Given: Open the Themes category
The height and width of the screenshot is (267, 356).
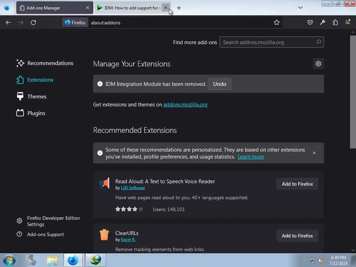Looking at the screenshot, I should pos(32,97).
